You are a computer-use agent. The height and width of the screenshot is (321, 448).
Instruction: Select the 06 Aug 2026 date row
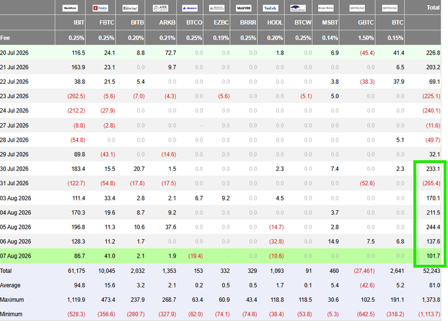220,241
